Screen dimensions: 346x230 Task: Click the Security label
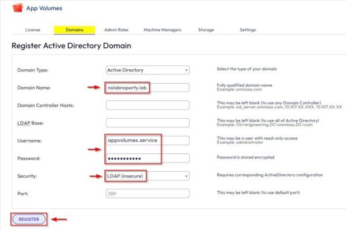pos(27,176)
